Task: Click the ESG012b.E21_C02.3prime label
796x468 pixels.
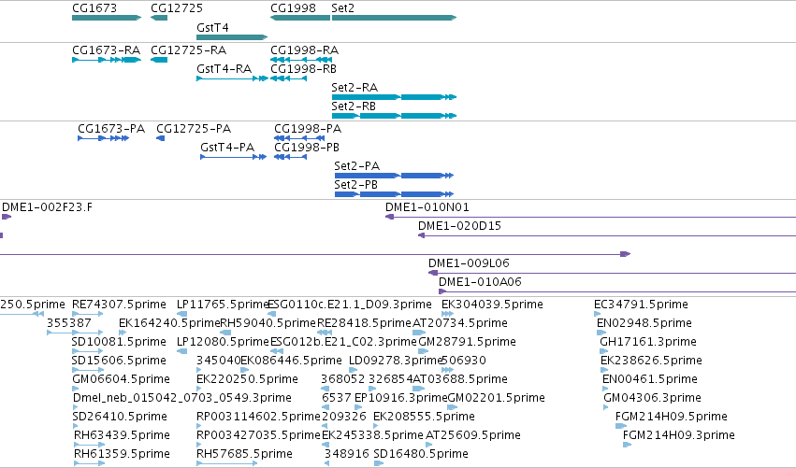Action: click(343, 342)
